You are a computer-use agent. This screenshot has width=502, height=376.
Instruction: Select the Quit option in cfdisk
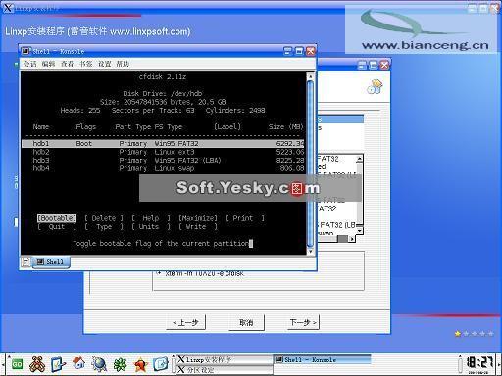click(57, 227)
